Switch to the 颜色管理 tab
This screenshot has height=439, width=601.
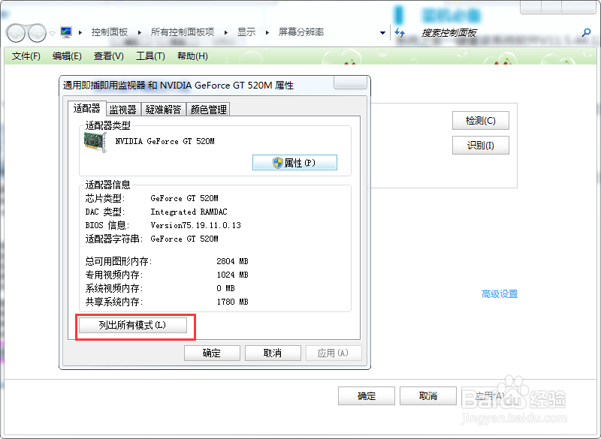pos(209,110)
